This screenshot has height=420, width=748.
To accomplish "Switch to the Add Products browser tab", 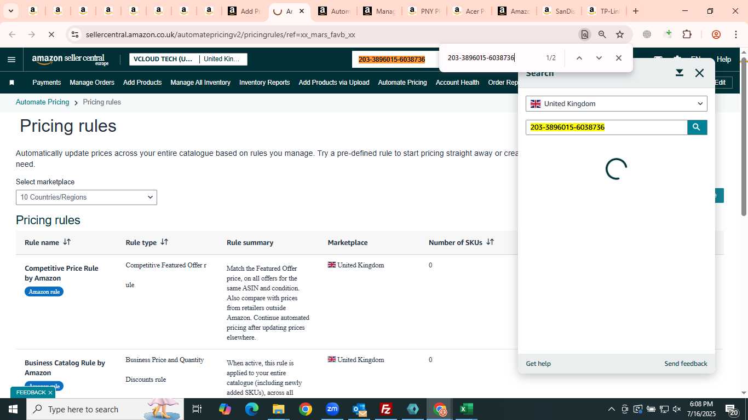I will pos(245,11).
